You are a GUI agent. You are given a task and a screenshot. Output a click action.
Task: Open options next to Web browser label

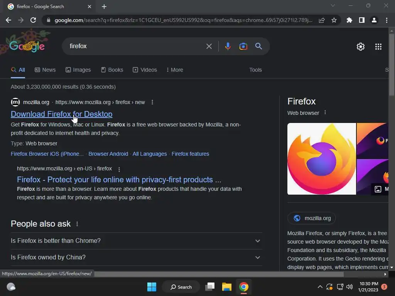(325, 112)
